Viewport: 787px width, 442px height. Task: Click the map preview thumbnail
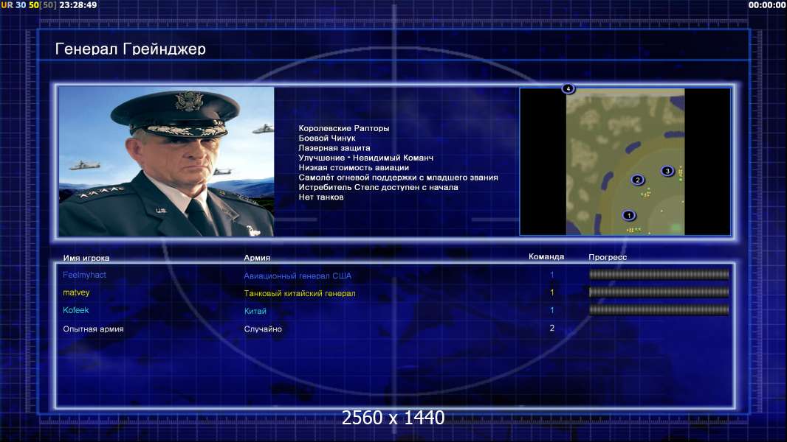tap(625, 161)
